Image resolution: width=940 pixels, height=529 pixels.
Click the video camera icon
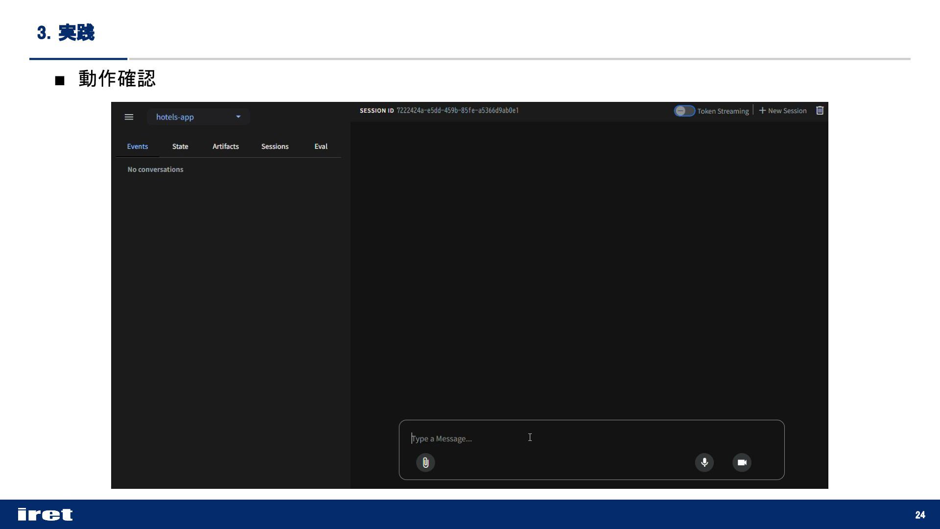click(x=742, y=462)
